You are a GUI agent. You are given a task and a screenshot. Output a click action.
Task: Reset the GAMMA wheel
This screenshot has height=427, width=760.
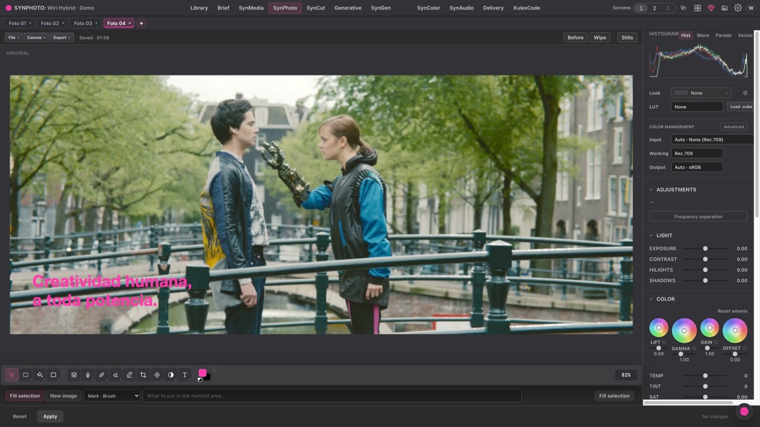tap(694, 349)
